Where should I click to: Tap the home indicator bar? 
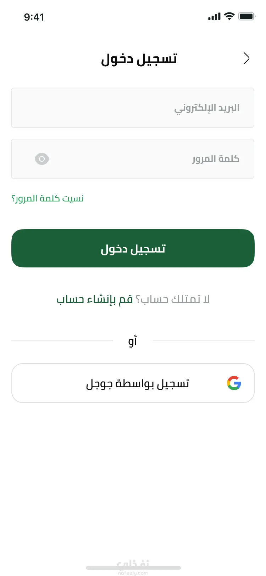click(x=133, y=568)
